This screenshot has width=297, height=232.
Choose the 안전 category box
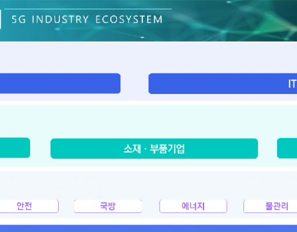tap(29, 206)
